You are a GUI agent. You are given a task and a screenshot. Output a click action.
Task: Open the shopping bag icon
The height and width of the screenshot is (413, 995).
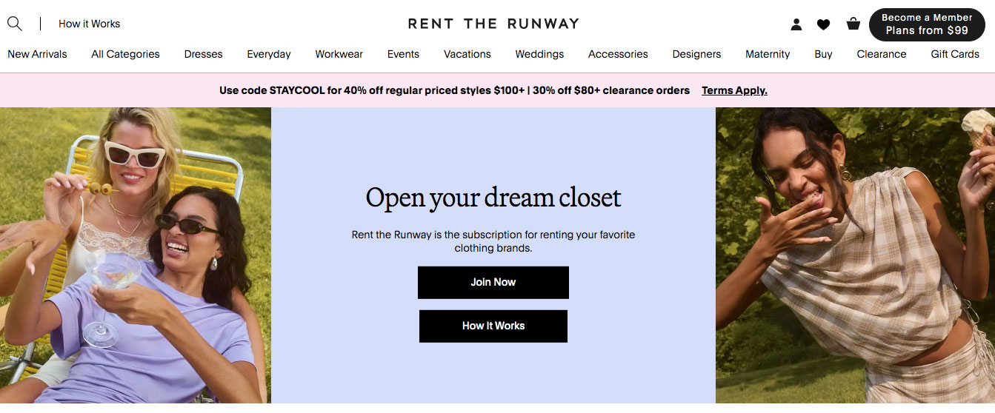coord(853,24)
